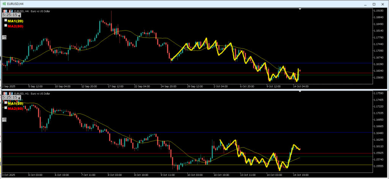Toggle the MA2(80) checkbox in the lower chart
The height and width of the screenshot is (179, 389).
click(6, 108)
